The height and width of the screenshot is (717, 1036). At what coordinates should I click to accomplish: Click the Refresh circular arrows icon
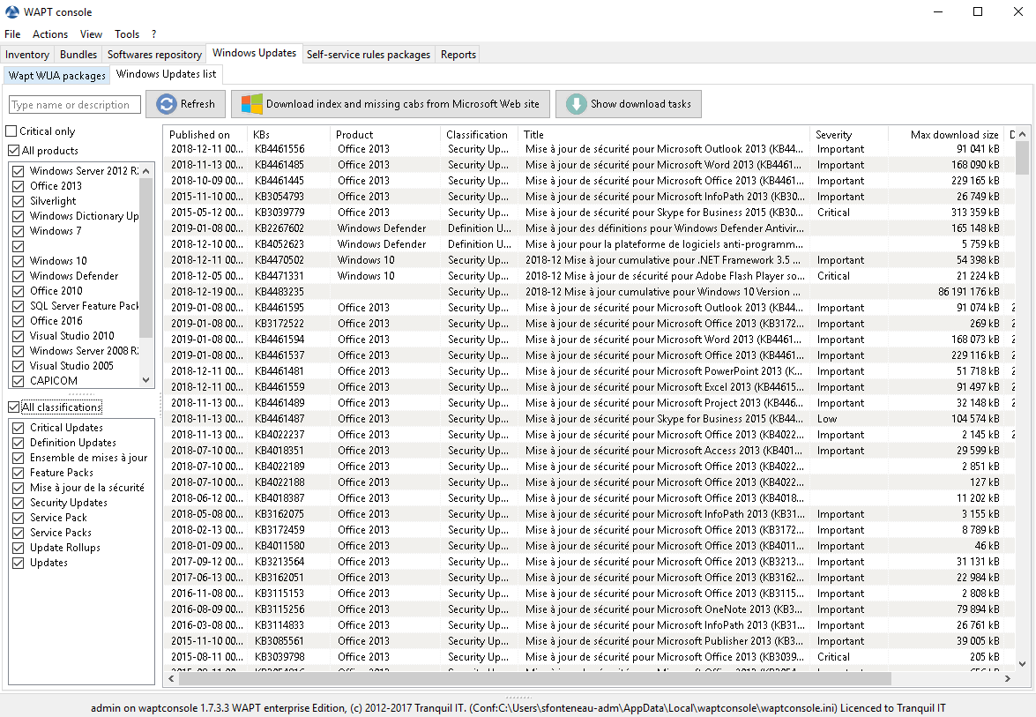(x=167, y=104)
